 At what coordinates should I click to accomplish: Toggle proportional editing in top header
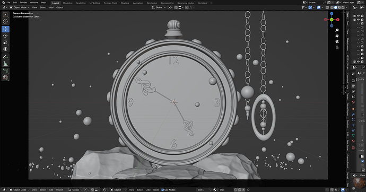(187, 7)
